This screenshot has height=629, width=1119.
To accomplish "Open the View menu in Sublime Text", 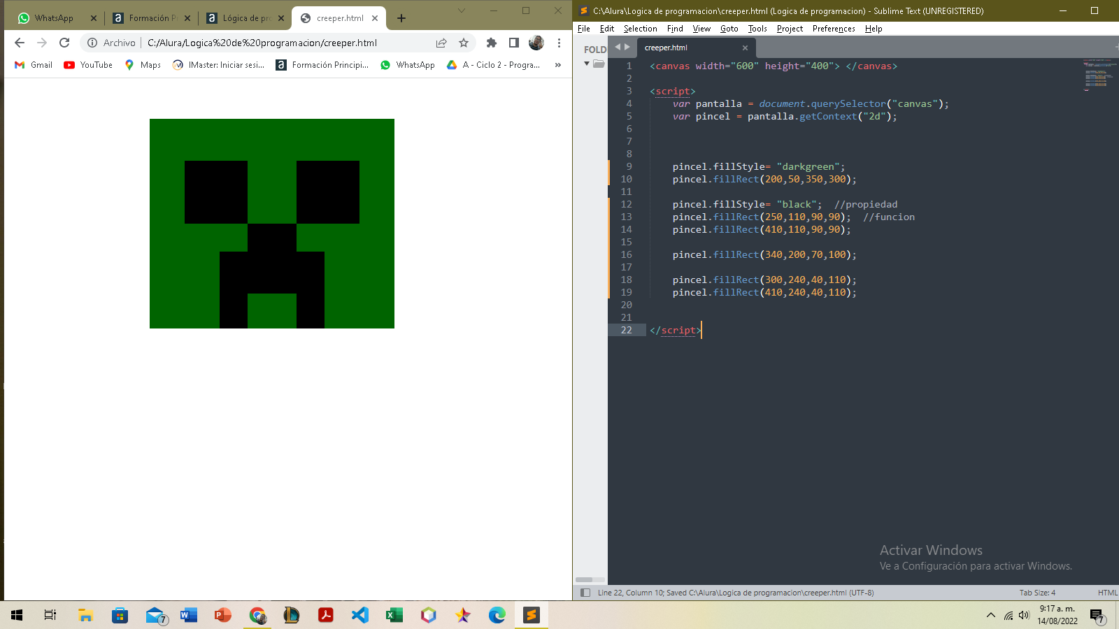I will pos(701,29).
